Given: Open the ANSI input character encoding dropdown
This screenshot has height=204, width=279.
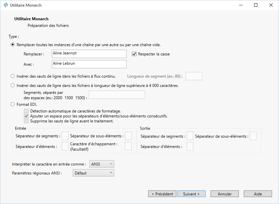Looking at the screenshot, I should (x=102, y=164).
